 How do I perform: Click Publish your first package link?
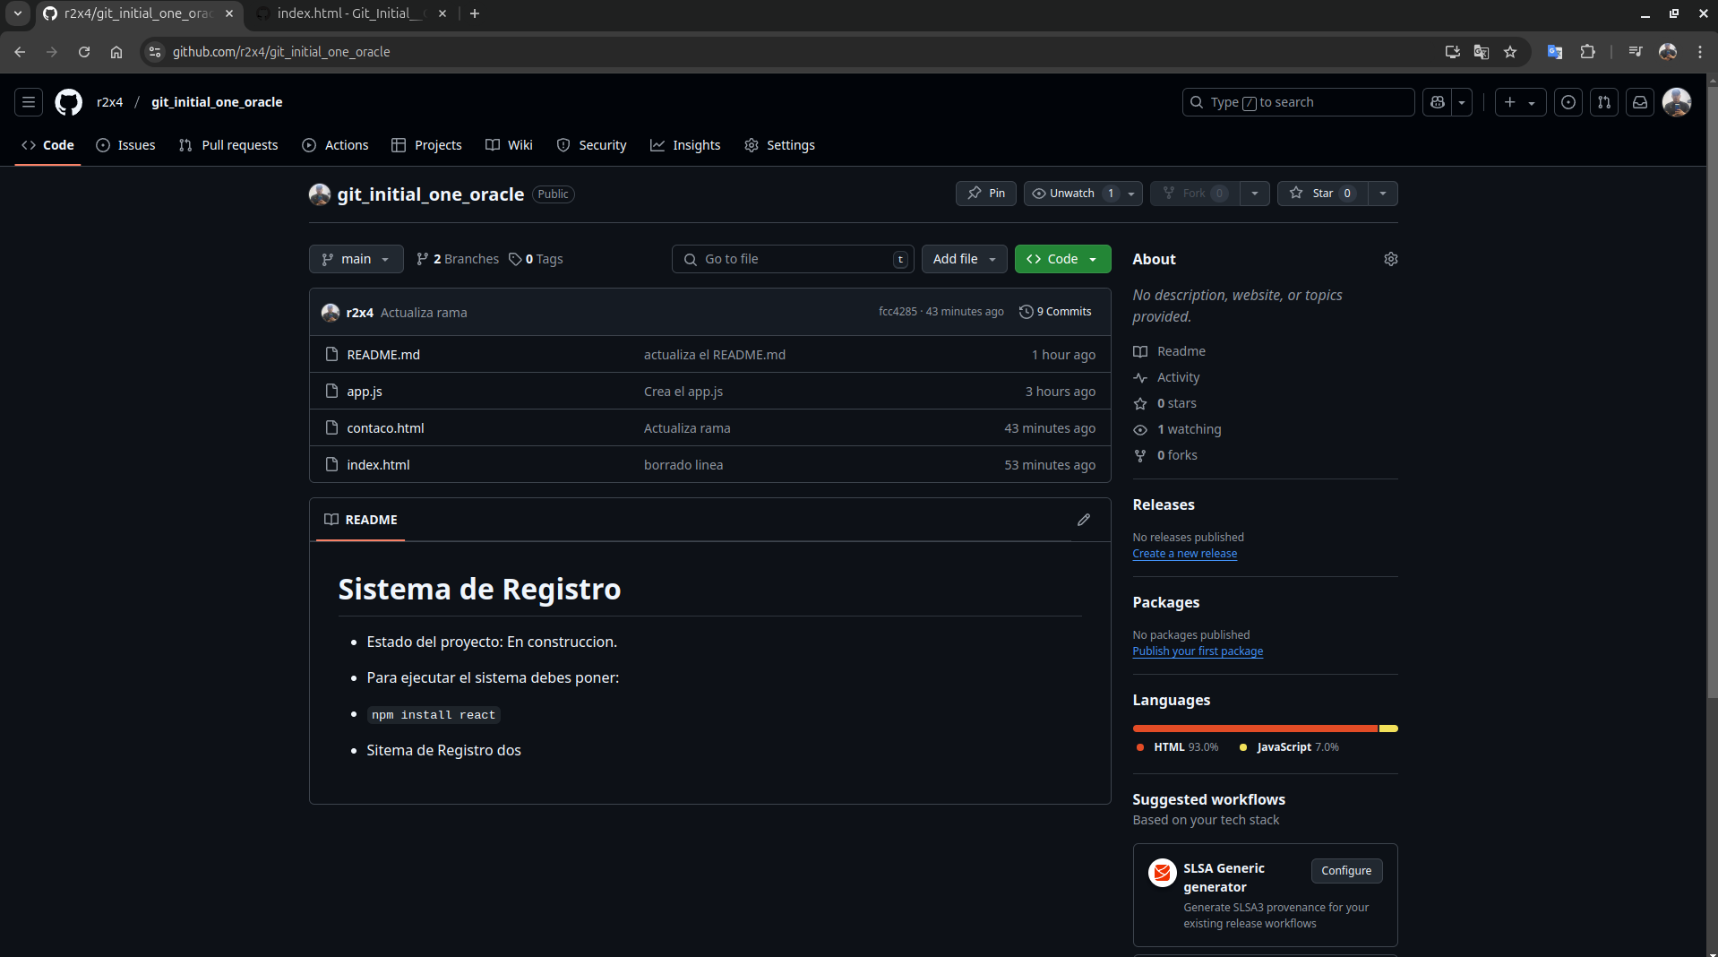(1198, 651)
